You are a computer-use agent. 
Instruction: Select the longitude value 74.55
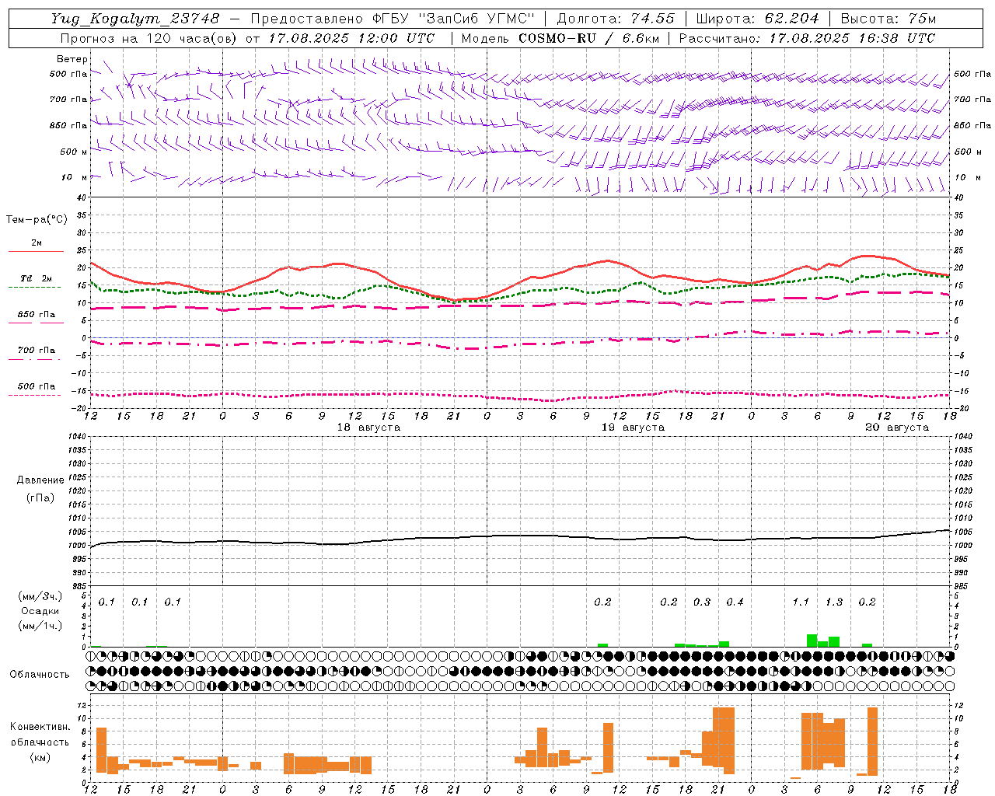(x=652, y=19)
